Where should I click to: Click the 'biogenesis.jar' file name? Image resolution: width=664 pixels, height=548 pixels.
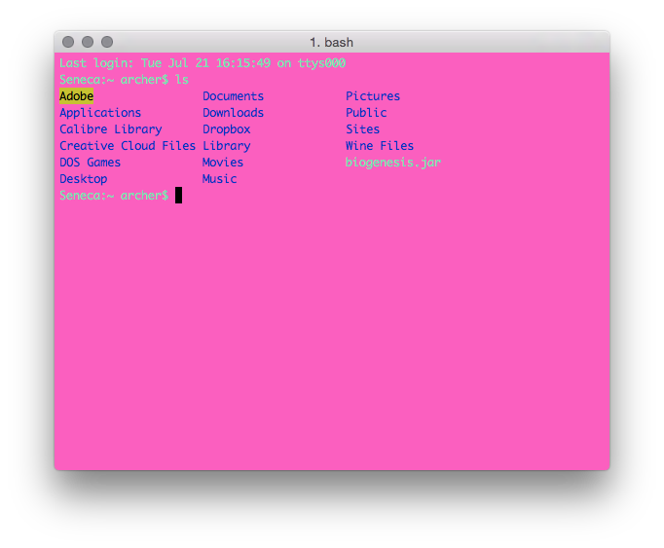(393, 163)
